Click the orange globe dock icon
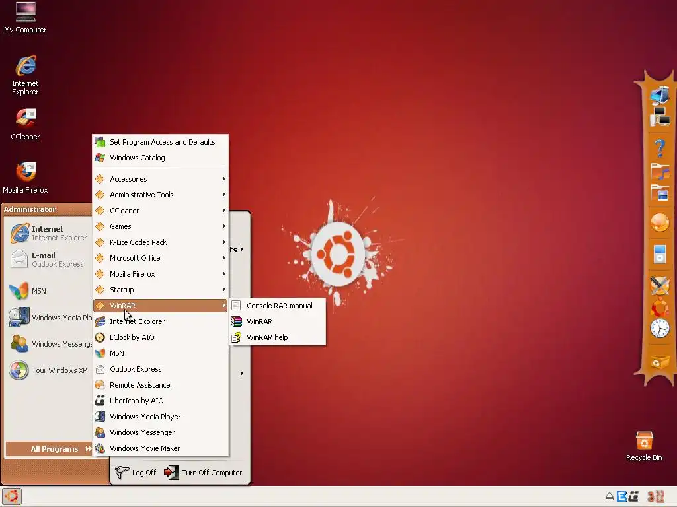The width and height of the screenshot is (677, 507). (659, 222)
